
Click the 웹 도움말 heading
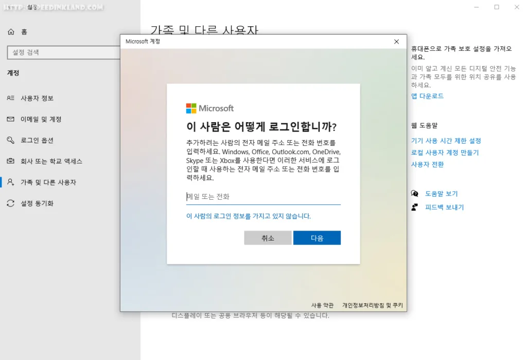(424, 125)
